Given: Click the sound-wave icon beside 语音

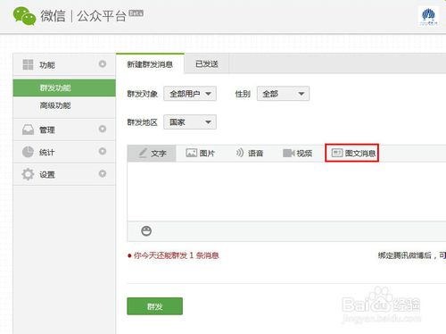Looking at the screenshot, I should coord(240,153).
